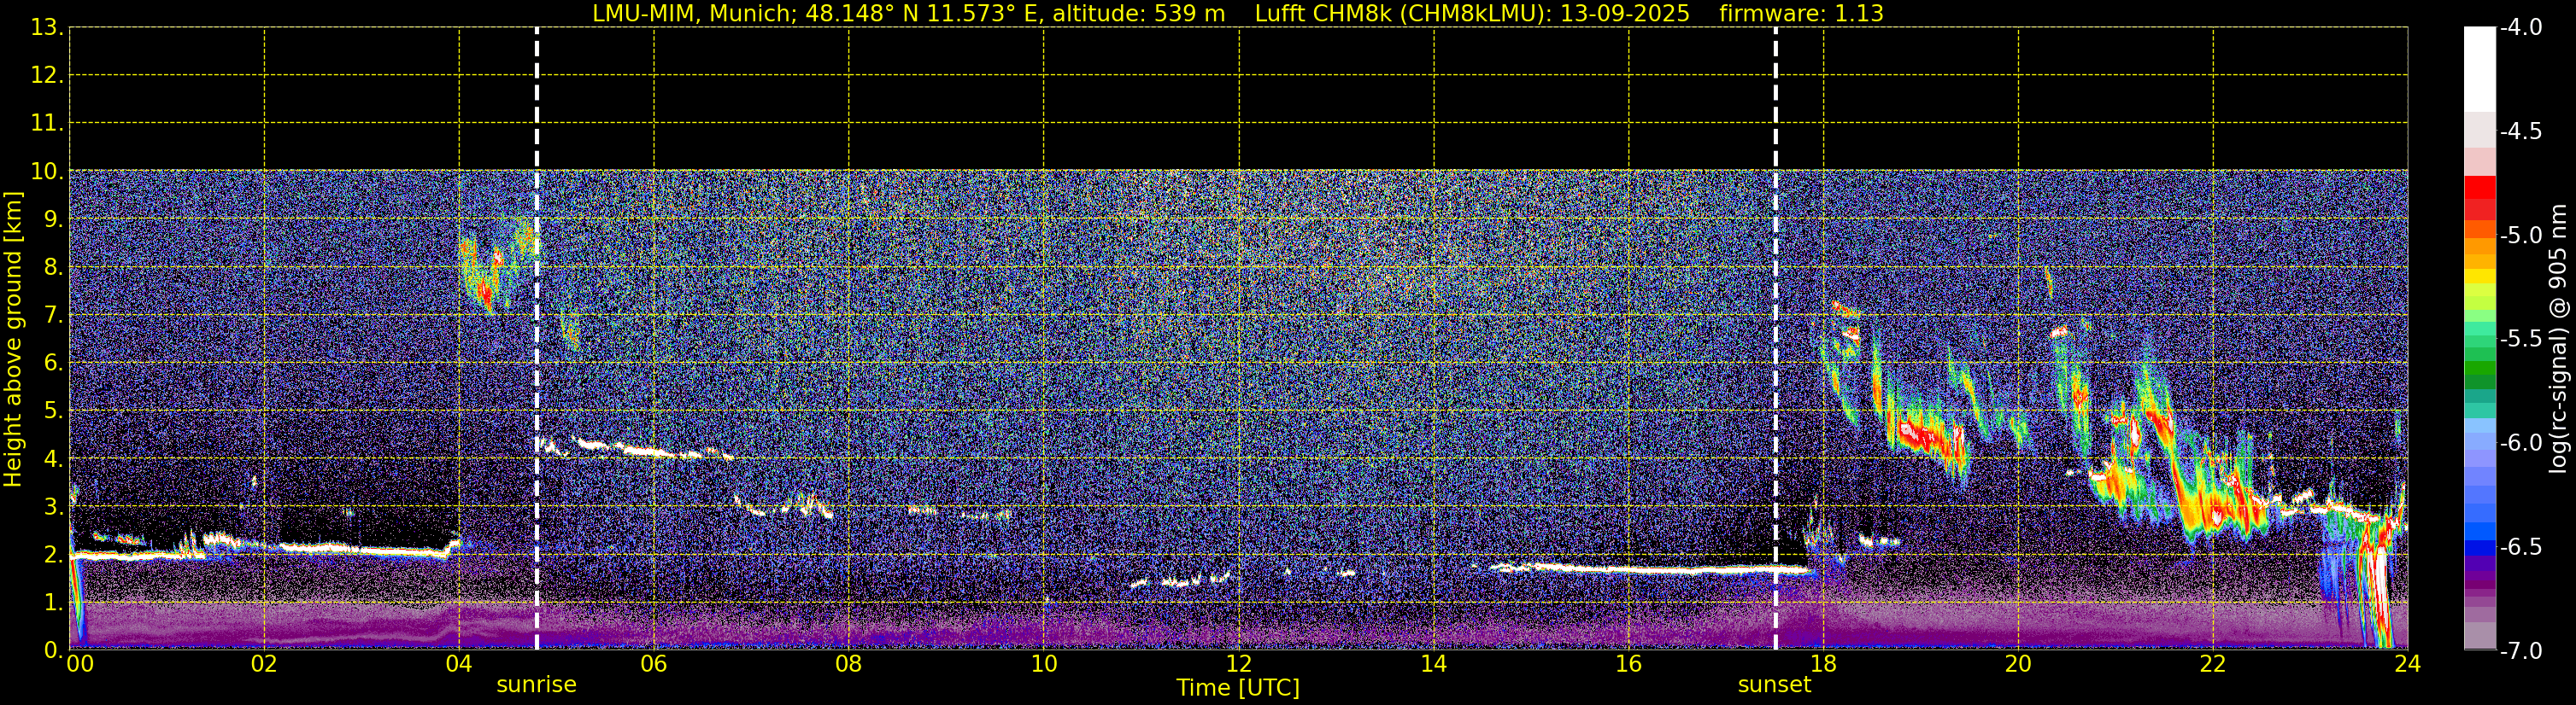The width and height of the screenshot is (2576, 705).
Task: Click the '24' time axis tick label
Action: pos(2408,664)
